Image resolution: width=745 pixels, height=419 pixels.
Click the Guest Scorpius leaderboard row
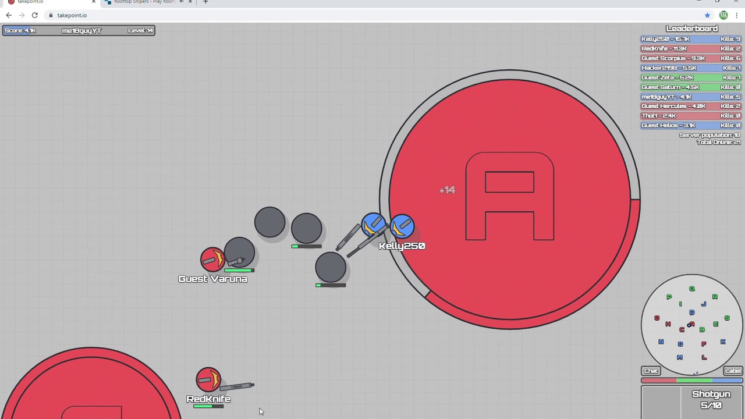pos(691,58)
